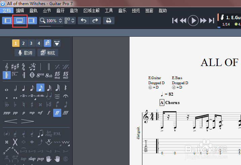Apply 15ma octave marking
241x165 pixels.
(57, 75)
